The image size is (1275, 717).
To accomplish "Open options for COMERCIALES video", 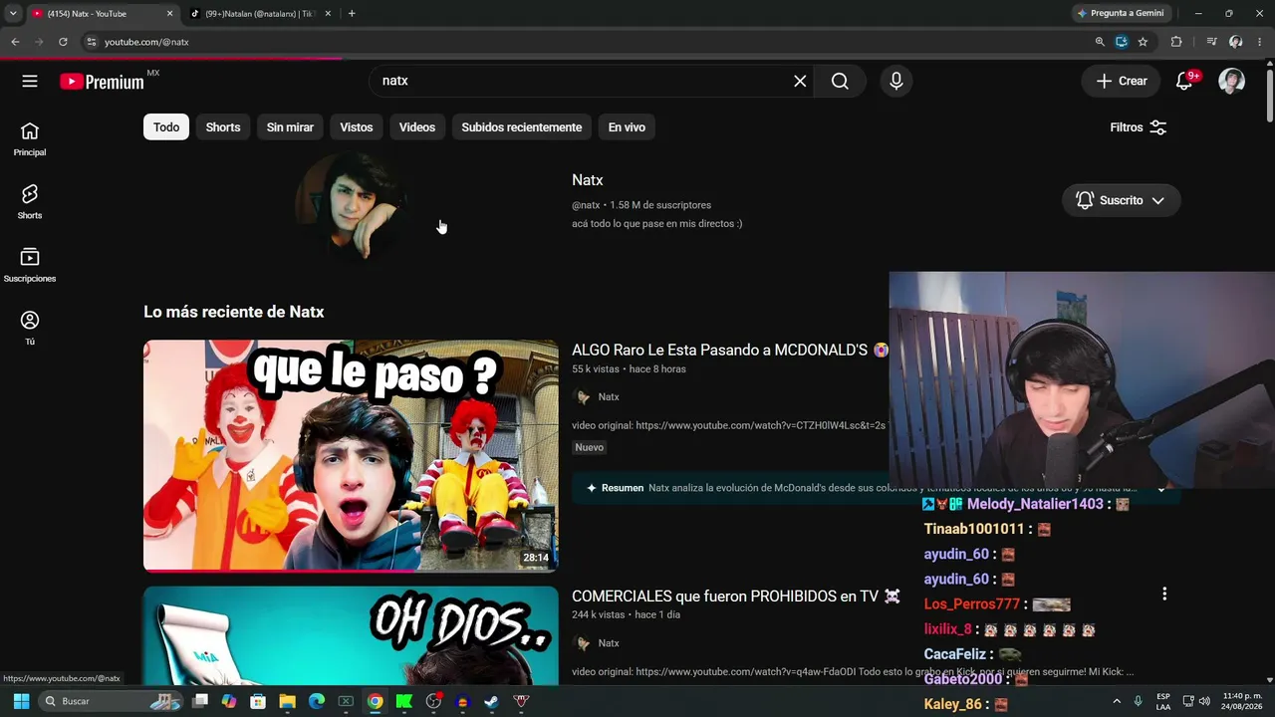I will (x=1164, y=595).
